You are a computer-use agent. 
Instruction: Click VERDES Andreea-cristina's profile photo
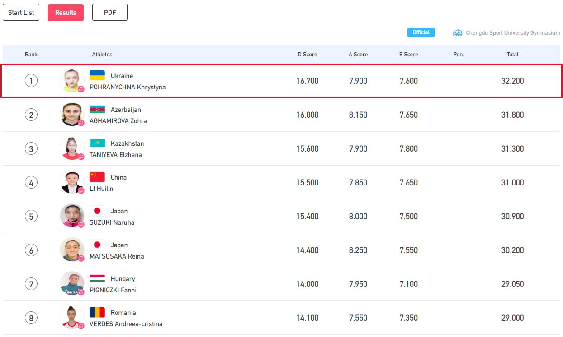click(72, 318)
